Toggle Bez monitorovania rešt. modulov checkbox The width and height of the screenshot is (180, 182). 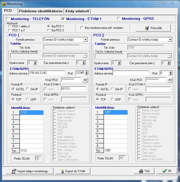82,28
